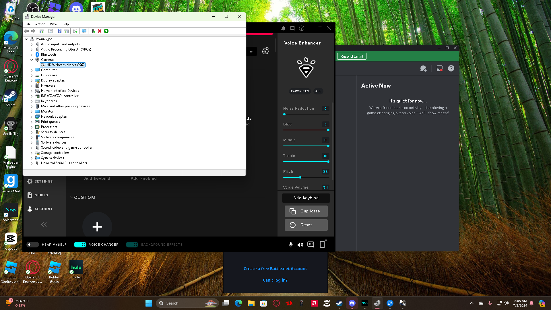Click the Scan for hardware changes icon
Screen dimensions: 551x310
(x=84, y=31)
